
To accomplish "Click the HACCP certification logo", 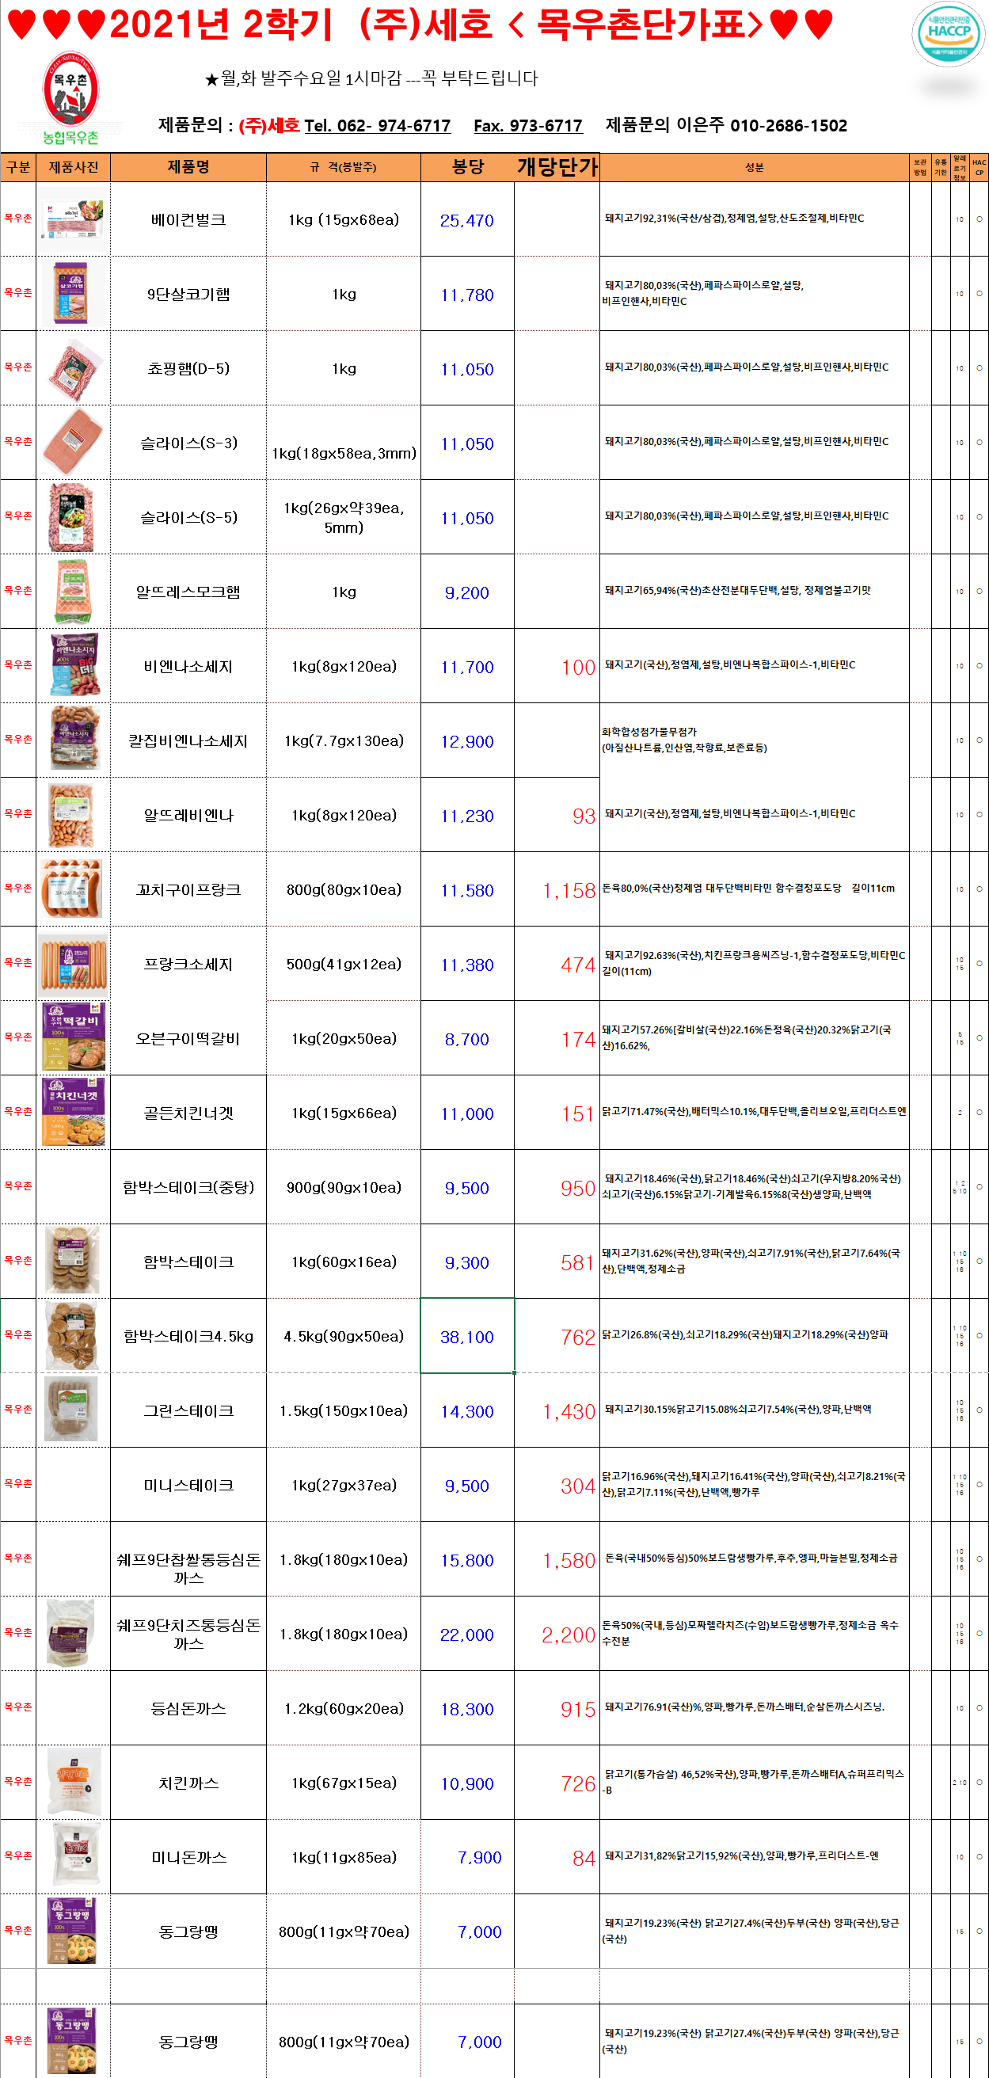I will 948,34.
